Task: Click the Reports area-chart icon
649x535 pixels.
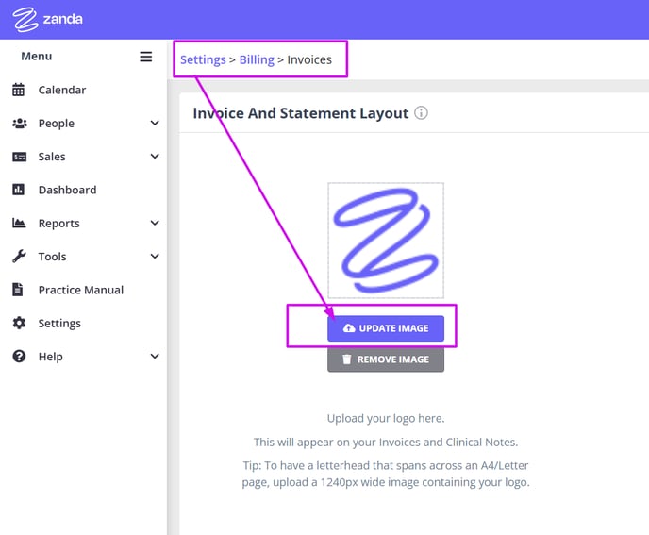Action: click(x=19, y=223)
